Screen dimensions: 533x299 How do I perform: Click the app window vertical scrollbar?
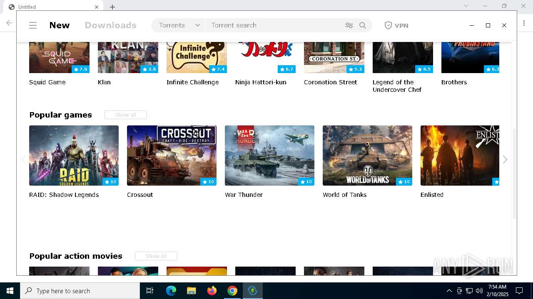click(x=514, y=174)
